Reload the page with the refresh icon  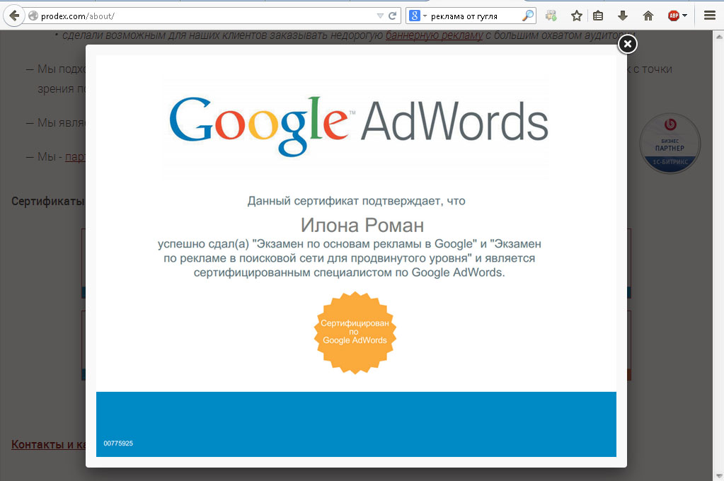tap(393, 16)
